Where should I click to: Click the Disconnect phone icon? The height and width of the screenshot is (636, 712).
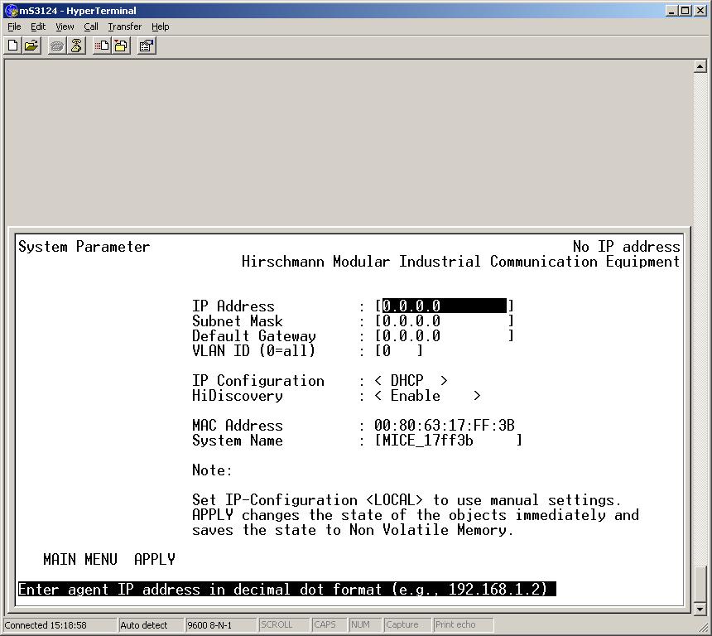76,46
